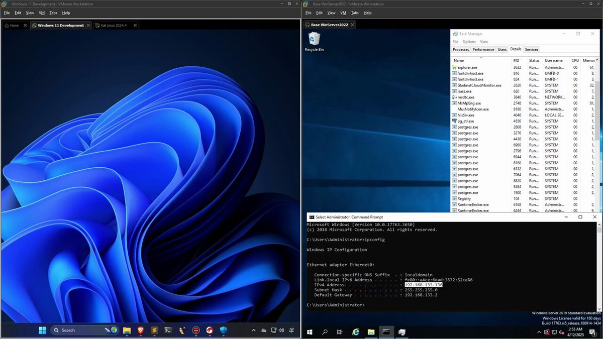603x339 pixels.
Task: Select msdtc.exe process row
Action: [523, 97]
